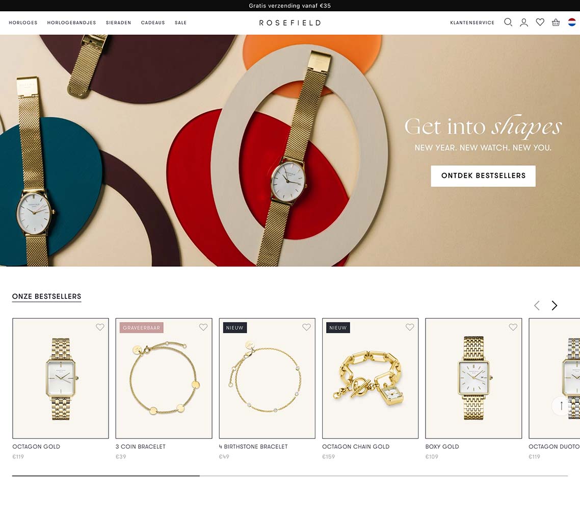Favorite the Octagon Gold watch heart
580x510 pixels.
pyautogui.click(x=100, y=327)
